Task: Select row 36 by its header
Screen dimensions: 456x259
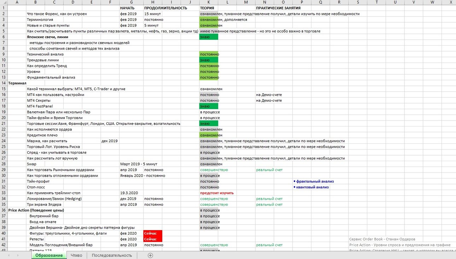Action: click(x=4, y=210)
